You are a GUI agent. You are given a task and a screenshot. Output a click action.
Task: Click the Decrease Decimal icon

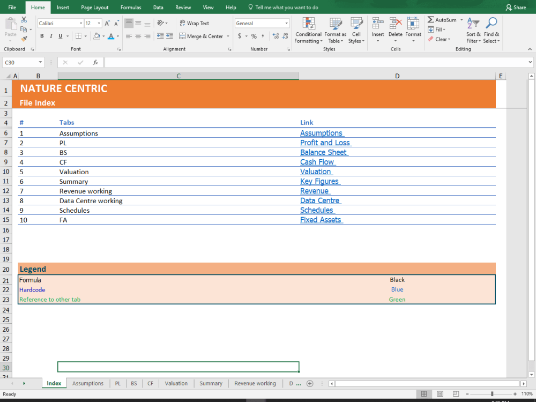(285, 36)
